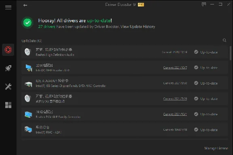
Task: Open the Action Center grid icon
Action: point(8,105)
